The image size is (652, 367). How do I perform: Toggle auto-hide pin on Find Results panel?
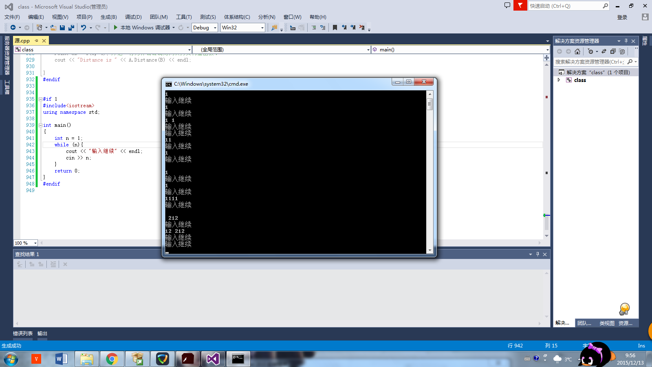pos(537,254)
